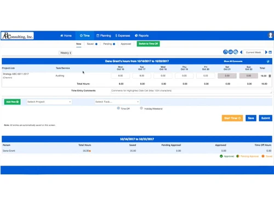Screen dimensions: 274x205
Task: Select the Holiday/Weekend radio button
Action: [x=141, y=108]
